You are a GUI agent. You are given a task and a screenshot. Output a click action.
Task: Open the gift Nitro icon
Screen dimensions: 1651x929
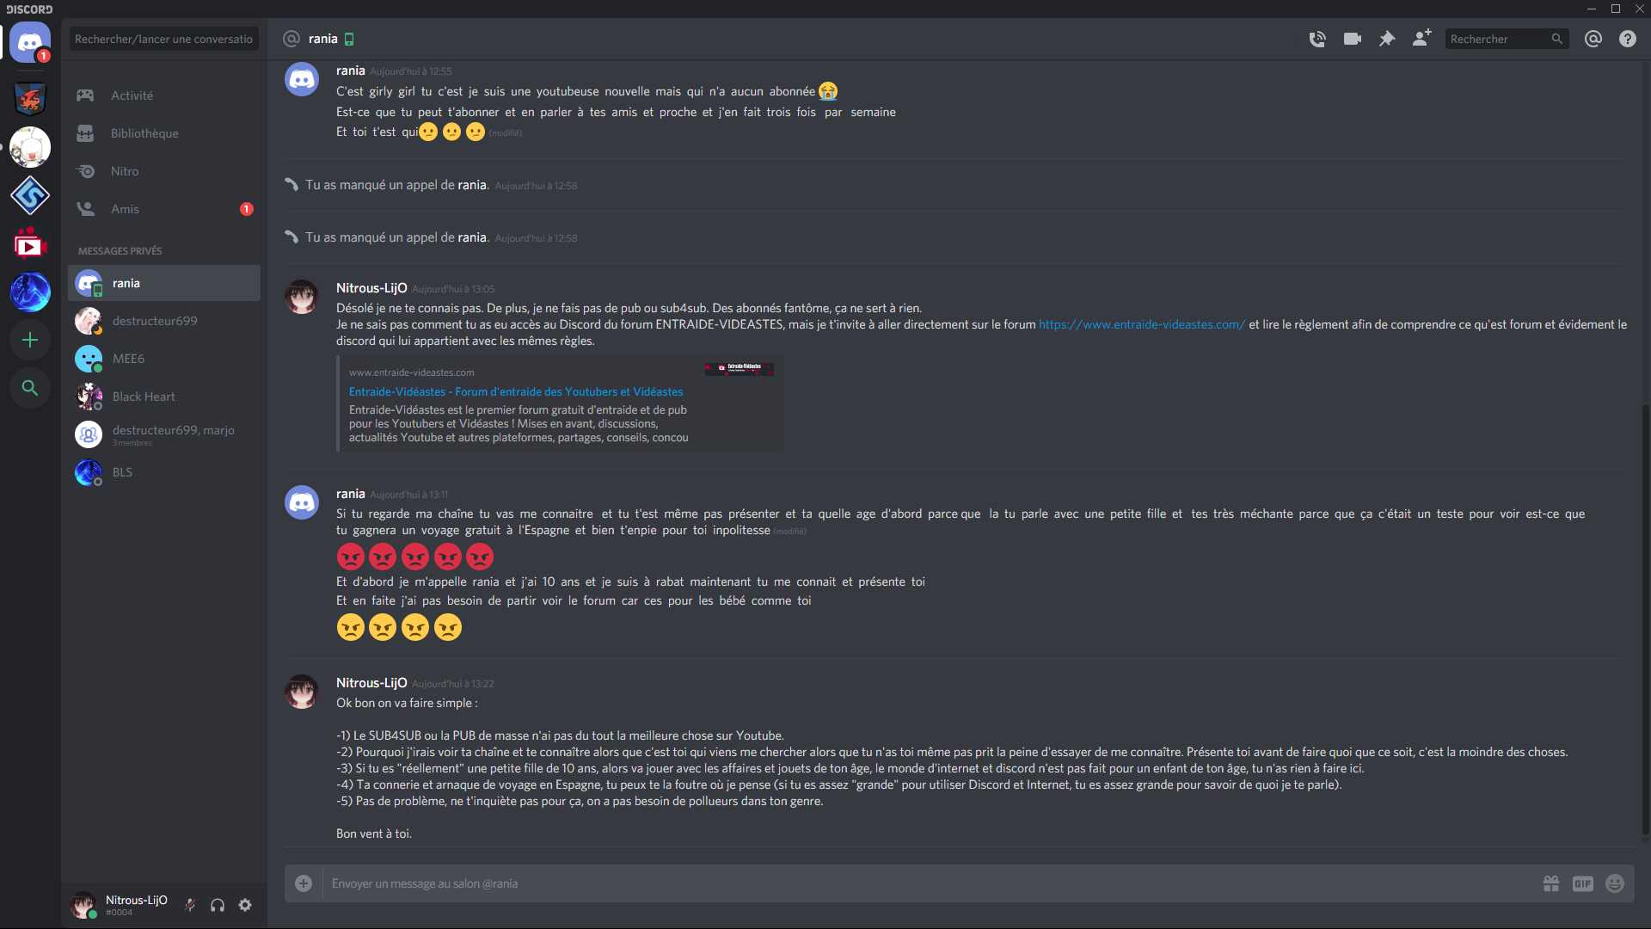tap(1550, 883)
